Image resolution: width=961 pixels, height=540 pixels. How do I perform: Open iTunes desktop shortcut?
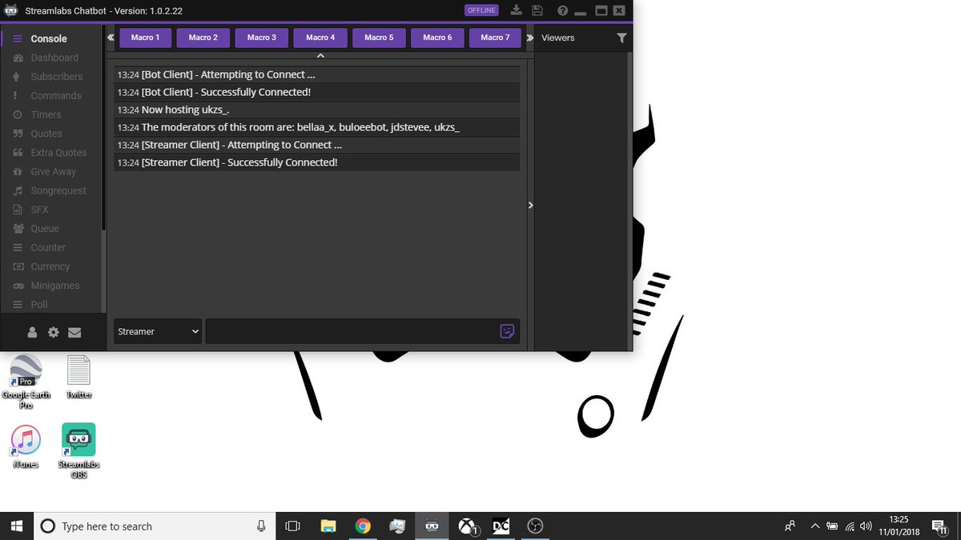[26, 446]
